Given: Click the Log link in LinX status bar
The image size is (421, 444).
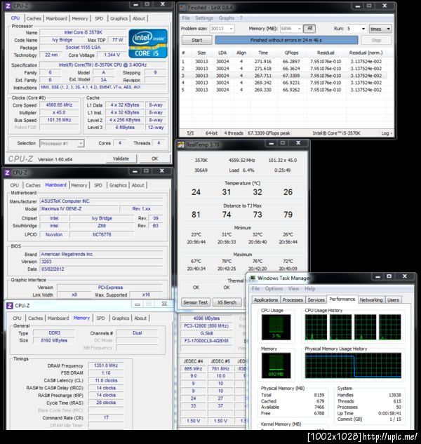Looking at the screenshot, I should [x=387, y=133].
